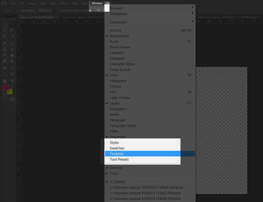Screen dimensions: 263x202
Task: Select the Brush tool
Action: tap(12, 43)
